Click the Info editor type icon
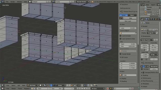Image resolution: width=161 pixels, height=90 pixels. click(3, 2)
